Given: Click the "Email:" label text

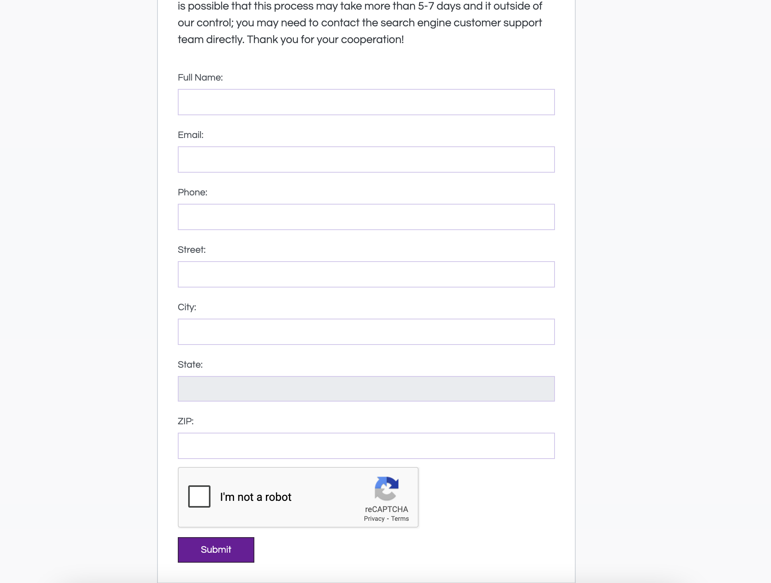Looking at the screenshot, I should pos(191,135).
